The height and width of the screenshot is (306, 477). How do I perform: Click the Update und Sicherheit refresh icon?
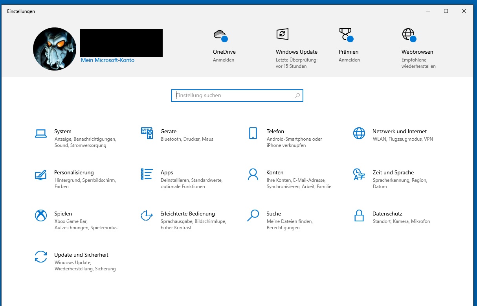click(x=41, y=257)
